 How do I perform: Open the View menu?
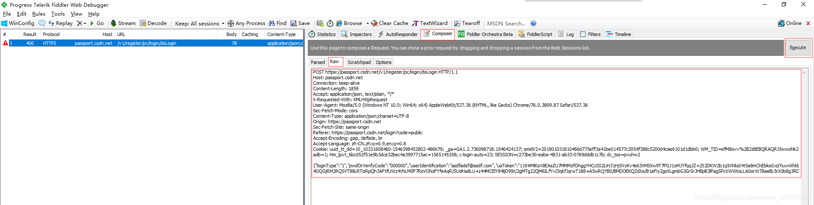pos(76,14)
